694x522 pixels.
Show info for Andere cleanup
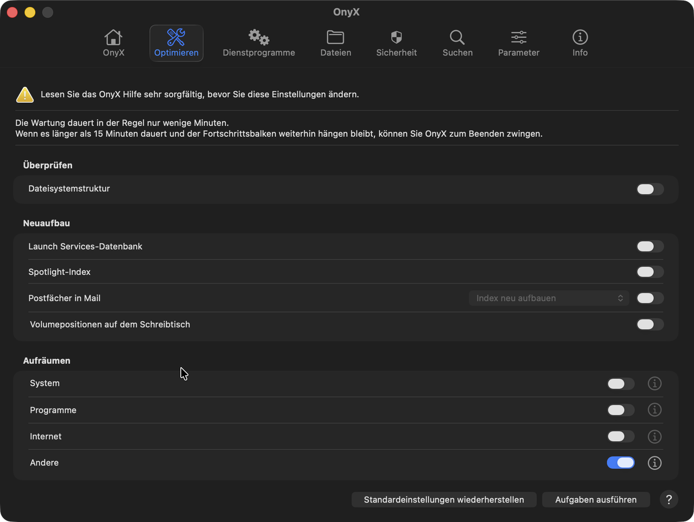pos(654,463)
